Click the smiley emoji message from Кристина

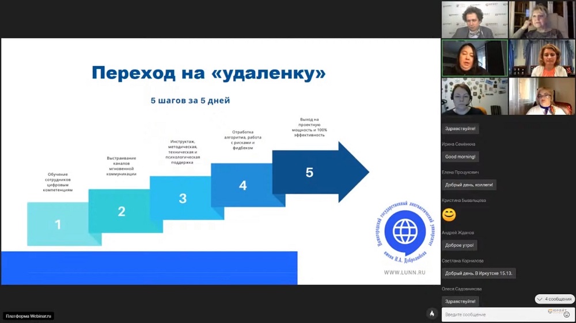pyautogui.click(x=449, y=214)
